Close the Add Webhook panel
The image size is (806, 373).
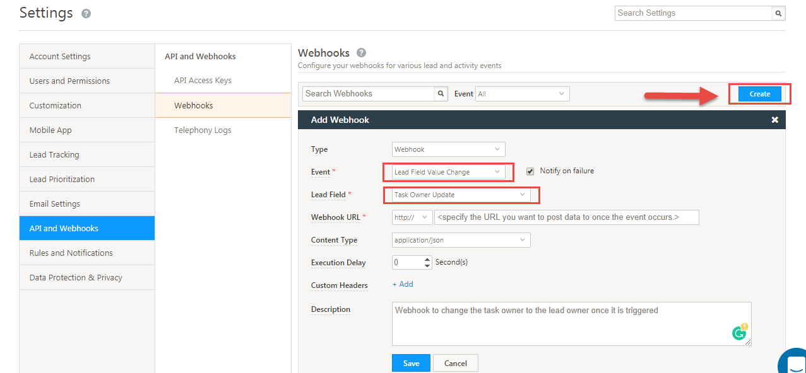coord(775,120)
